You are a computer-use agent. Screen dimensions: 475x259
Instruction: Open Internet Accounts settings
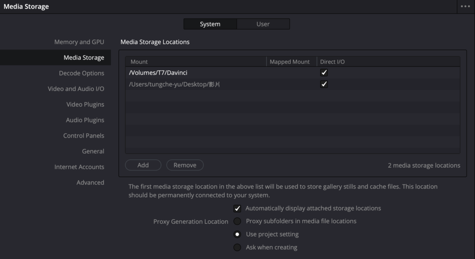[79, 167]
